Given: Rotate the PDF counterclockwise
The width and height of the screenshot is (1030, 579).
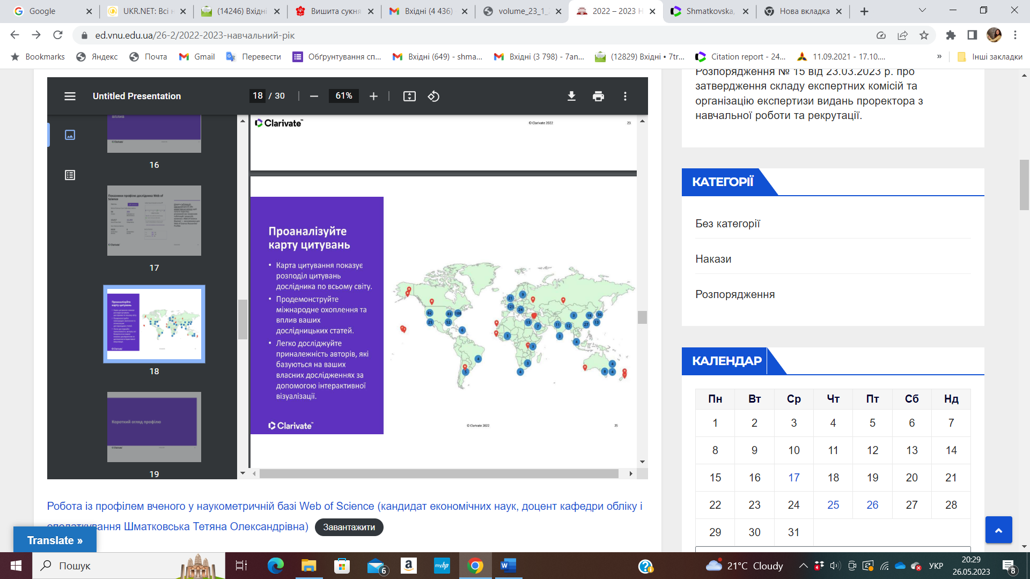Looking at the screenshot, I should click(x=433, y=96).
